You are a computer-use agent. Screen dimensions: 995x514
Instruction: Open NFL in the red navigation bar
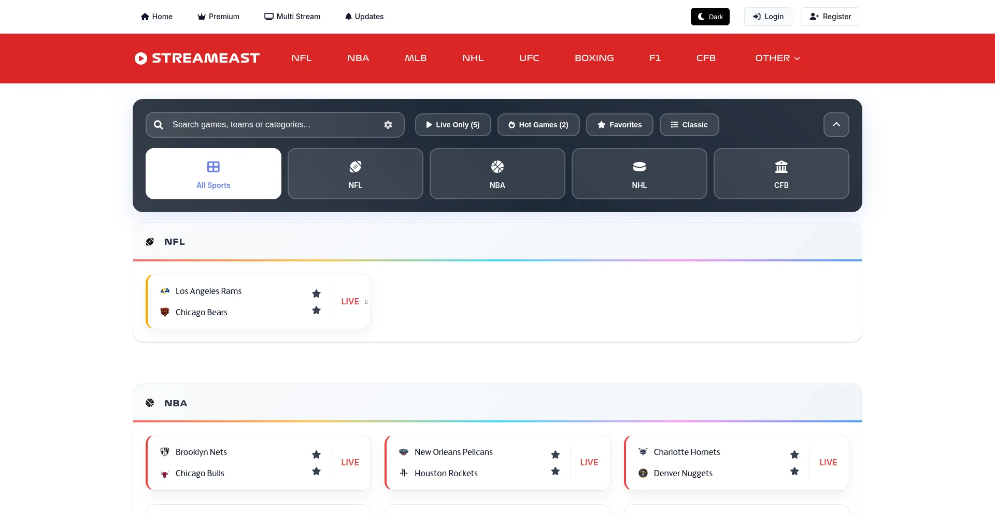click(302, 58)
